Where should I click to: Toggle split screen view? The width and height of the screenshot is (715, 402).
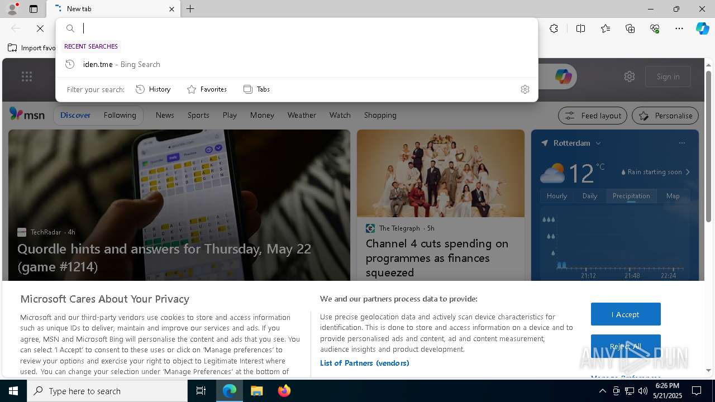tap(580, 28)
